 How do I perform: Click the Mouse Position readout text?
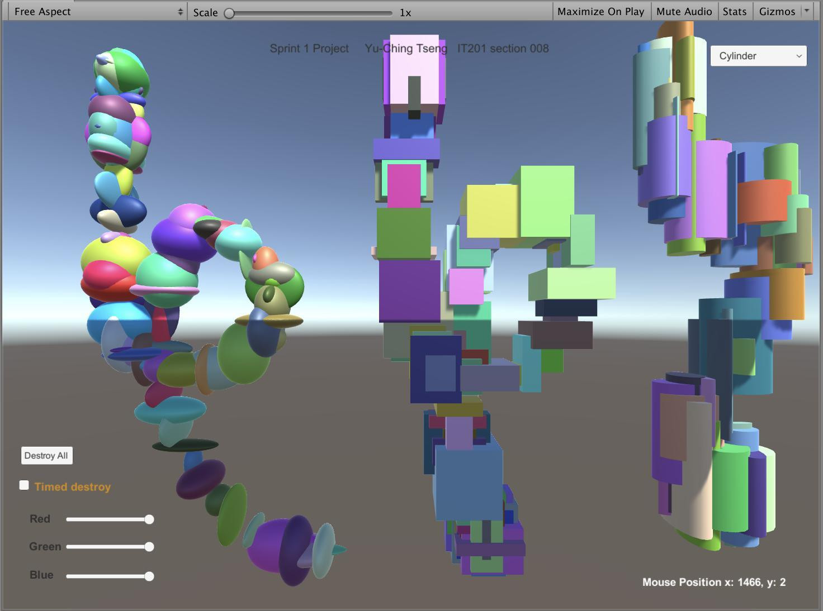click(712, 581)
